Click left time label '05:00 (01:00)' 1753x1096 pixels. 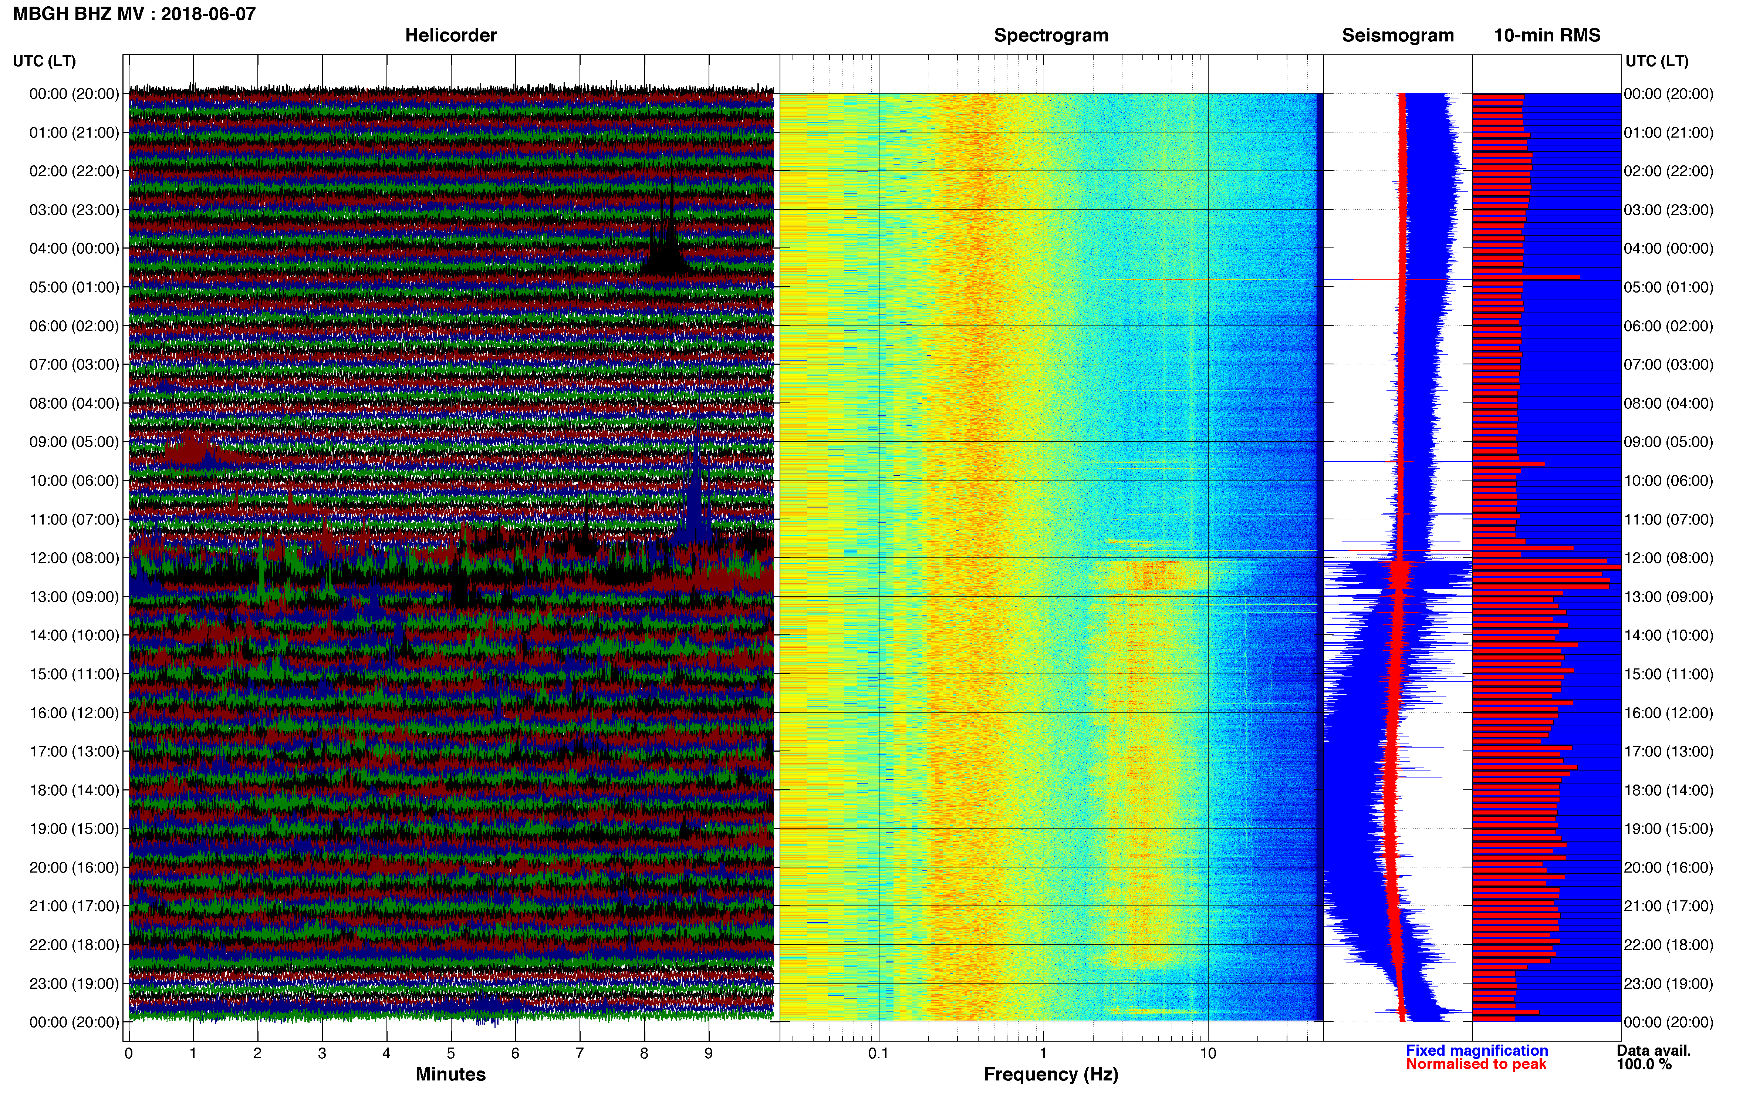click(x=74, y=287)
